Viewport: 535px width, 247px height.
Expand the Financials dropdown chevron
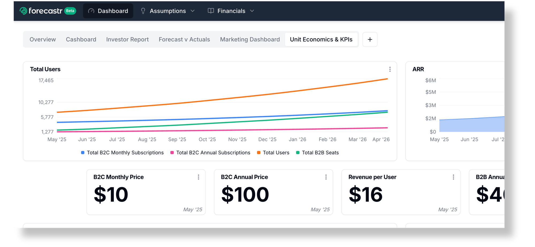click(x=252, y=11)
